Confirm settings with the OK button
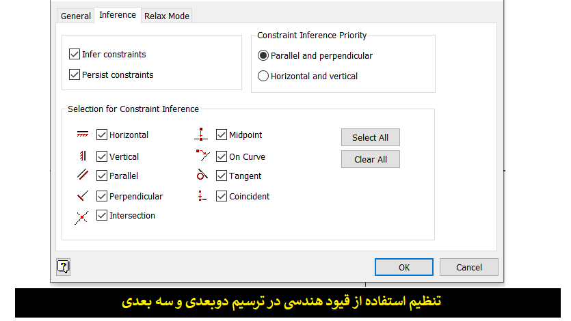 coord(404,267)
